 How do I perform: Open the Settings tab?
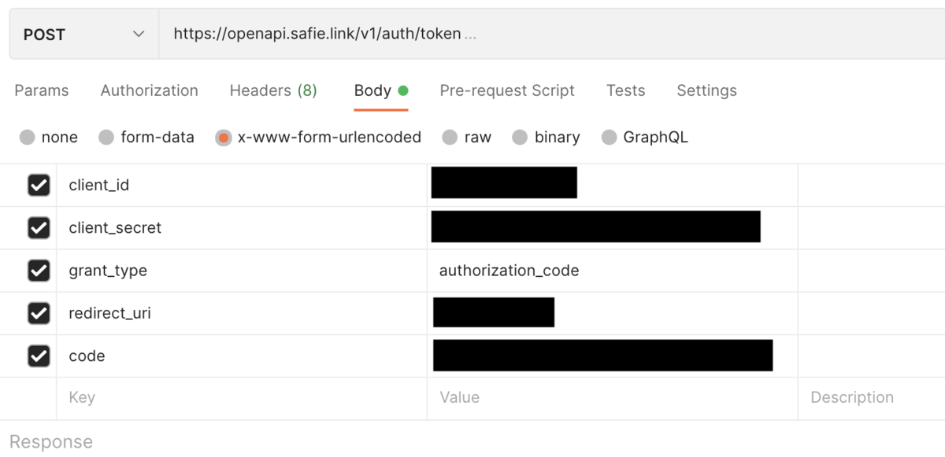coord(707,90)
